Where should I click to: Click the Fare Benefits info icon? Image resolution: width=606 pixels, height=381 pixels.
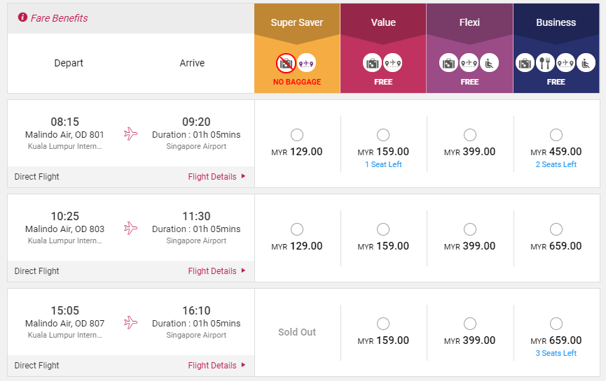tap(23, 17)
